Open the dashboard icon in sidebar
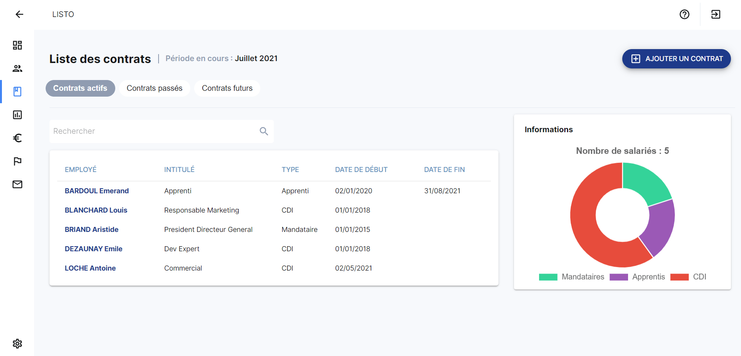This screenshot has height=356, width=741. 17,45
